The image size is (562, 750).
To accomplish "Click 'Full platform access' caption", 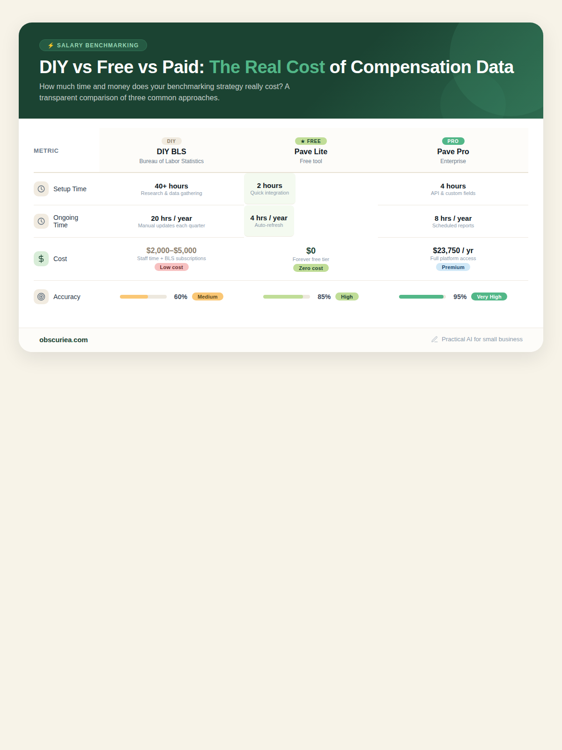I will (x=453, y=258).
